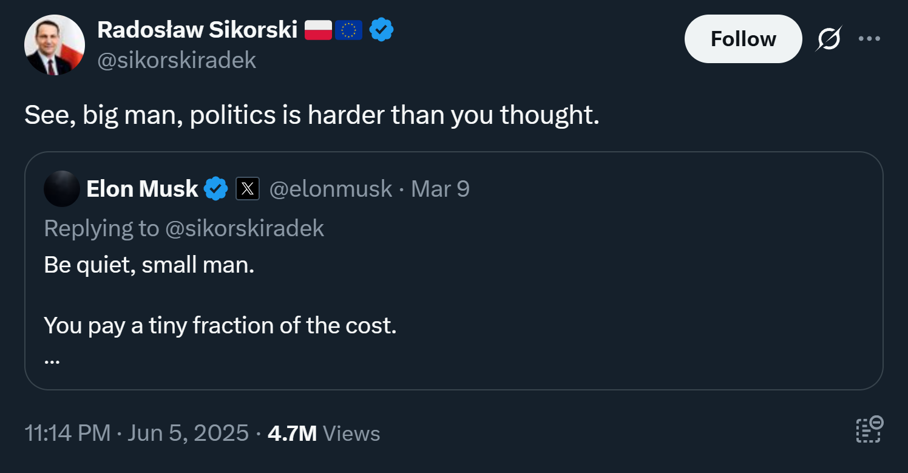This screenshot has height=473, width=908.
Task: Click the 11:14 PM Jun 5, 2025 timestamp
Action: click(137, 433)
